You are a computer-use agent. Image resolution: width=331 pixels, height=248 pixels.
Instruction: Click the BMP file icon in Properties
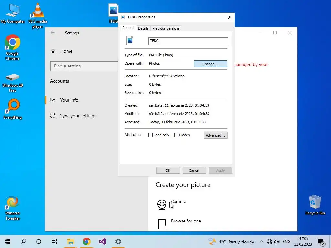pos(130,40)
